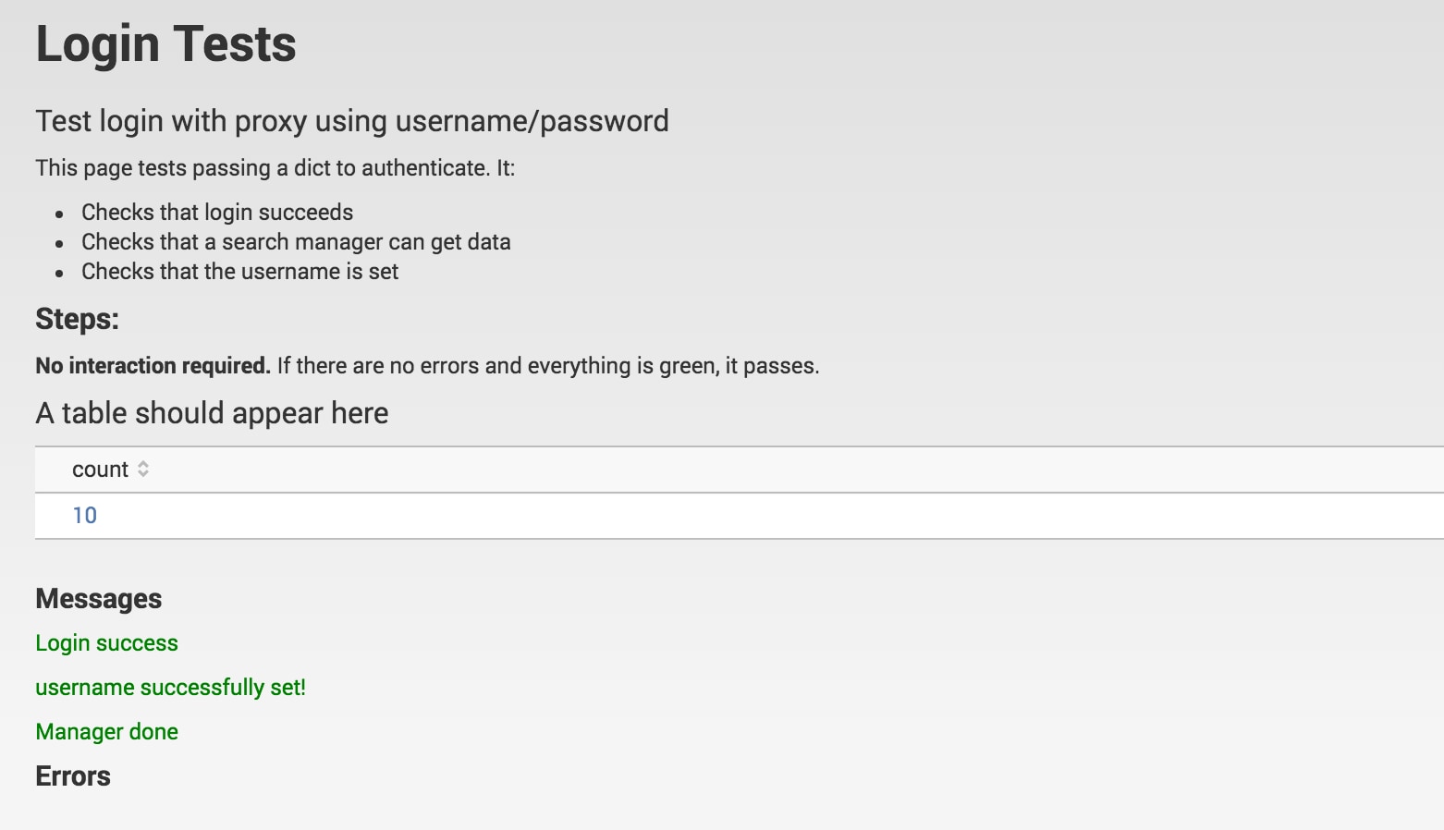Click the 'Test login with proxy' subtitle
The height and width of the screenshot is (830, 1444).
pos(352,121)
